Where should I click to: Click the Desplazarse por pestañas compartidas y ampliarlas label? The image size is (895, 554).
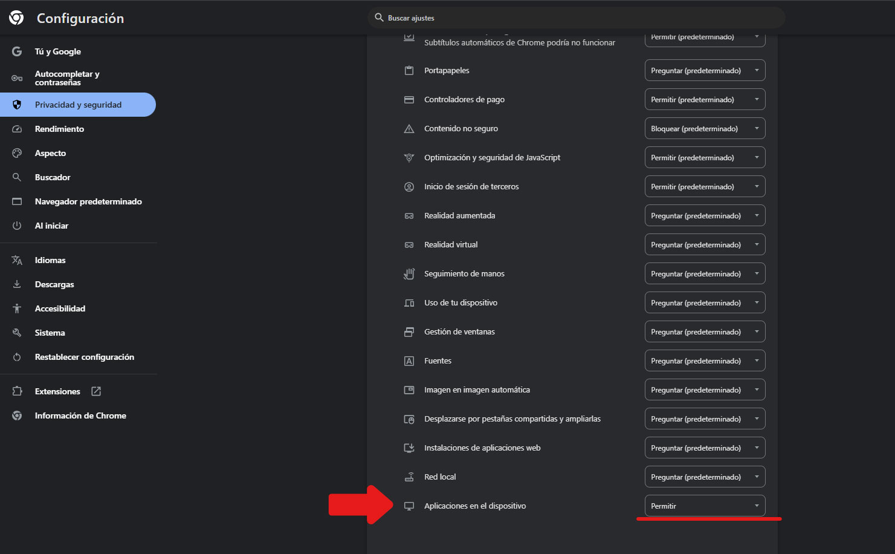512,419
